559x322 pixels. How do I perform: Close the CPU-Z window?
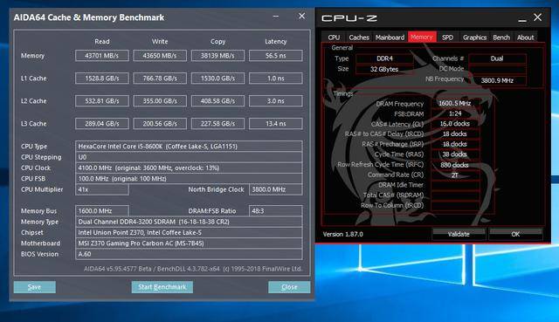(x=538, y=17)
